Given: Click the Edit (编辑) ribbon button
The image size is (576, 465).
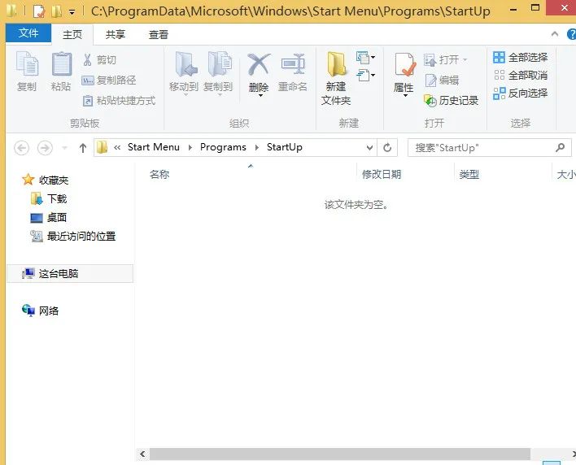Looking at the screenshot, I should coord(442,80).
